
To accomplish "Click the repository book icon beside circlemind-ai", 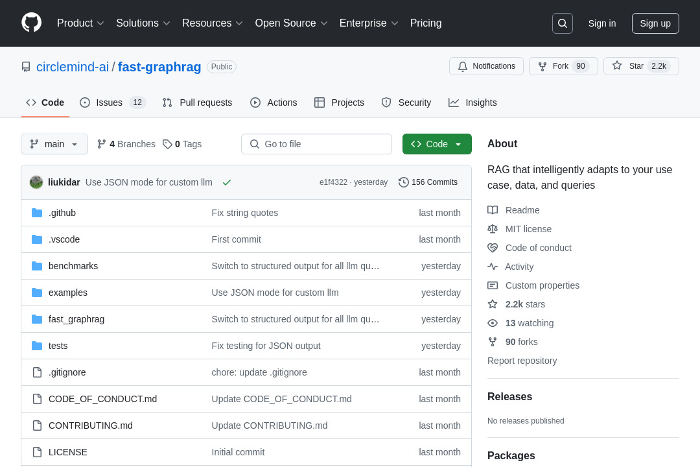I will point(26,67).
